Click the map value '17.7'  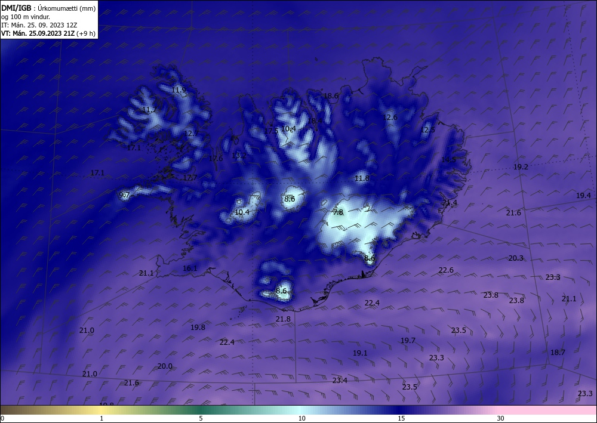point(190,178)
